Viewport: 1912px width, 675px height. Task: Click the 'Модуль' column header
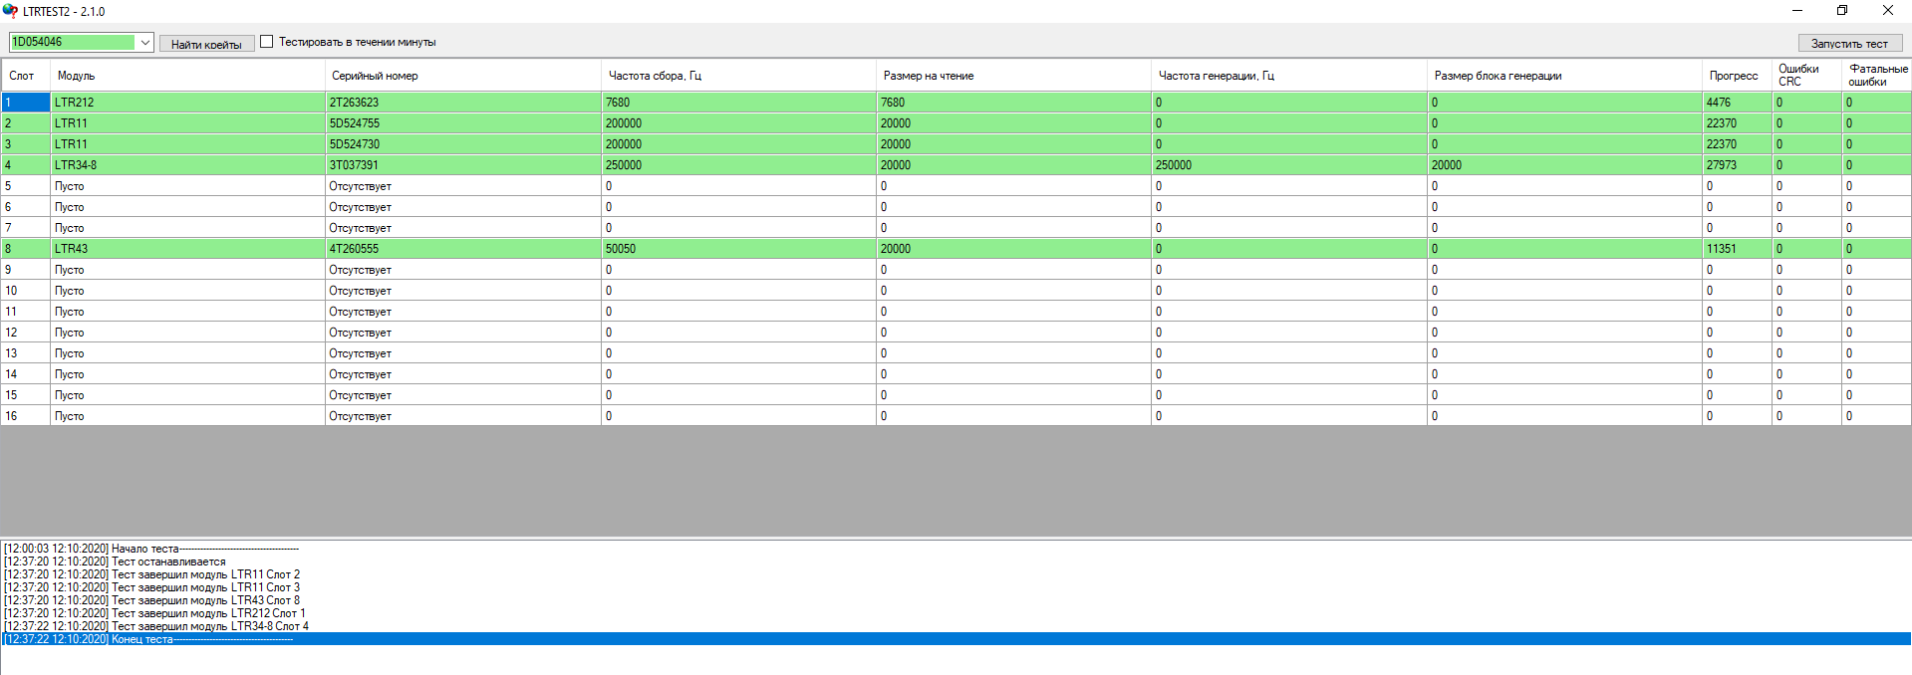[x=187, y=76]
